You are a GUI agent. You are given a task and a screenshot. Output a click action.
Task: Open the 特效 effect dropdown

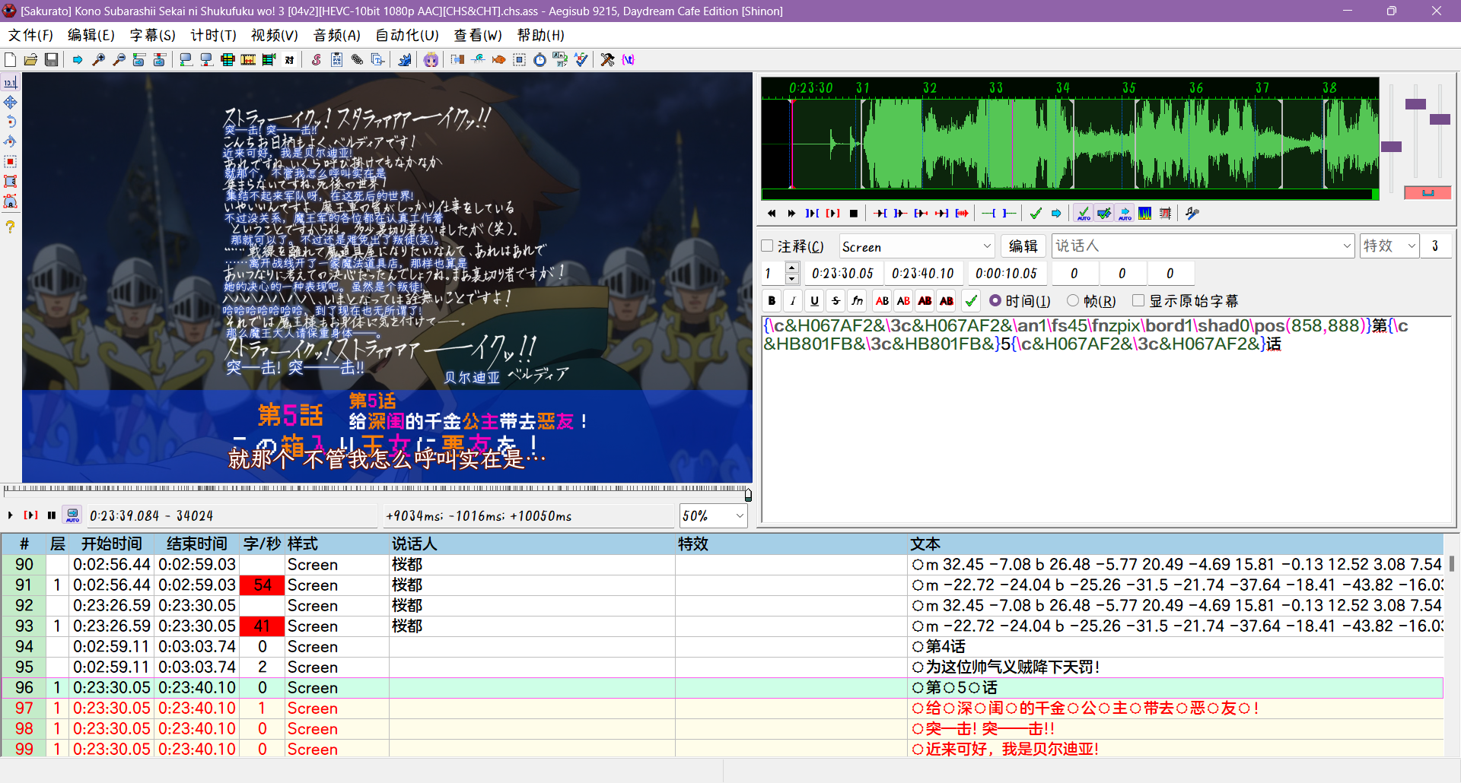[1389, 246]
